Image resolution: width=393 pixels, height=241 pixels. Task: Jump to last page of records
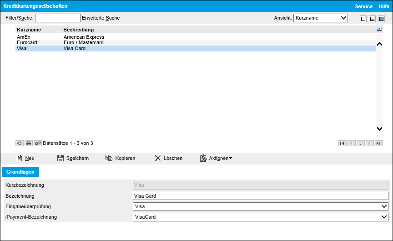[x=378, y=143]
